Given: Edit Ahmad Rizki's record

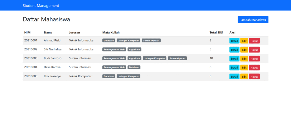Looking at the screenshot, I should click(244, 41).
